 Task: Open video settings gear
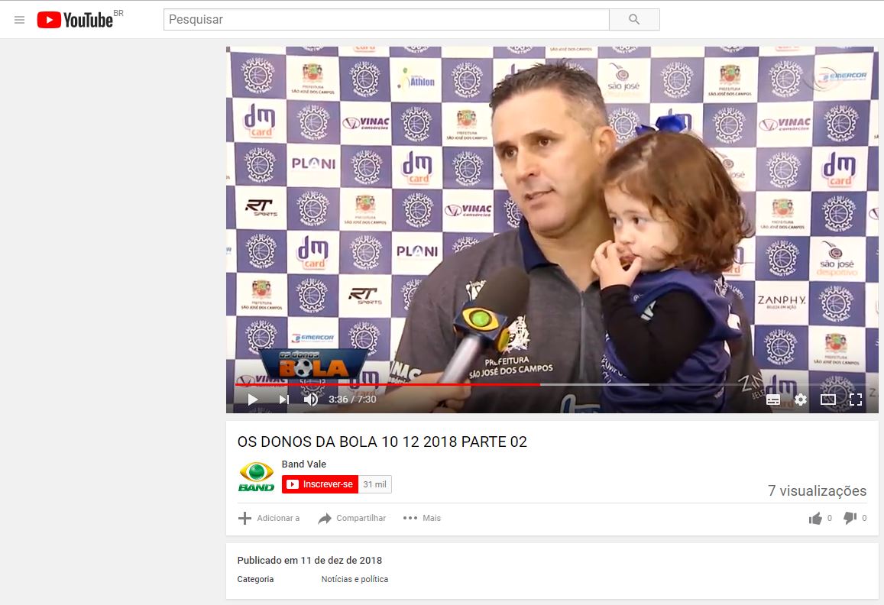(801, 399)
